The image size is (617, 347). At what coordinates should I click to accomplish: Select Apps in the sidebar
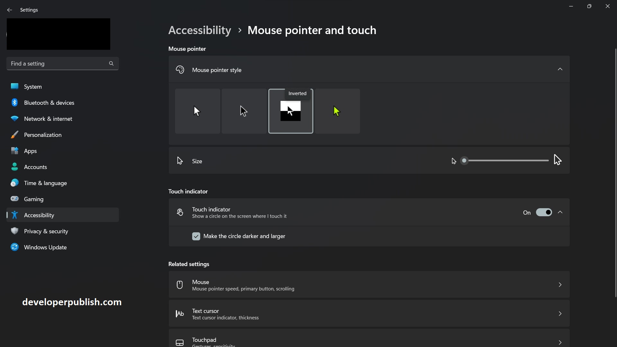pos(30,151)
